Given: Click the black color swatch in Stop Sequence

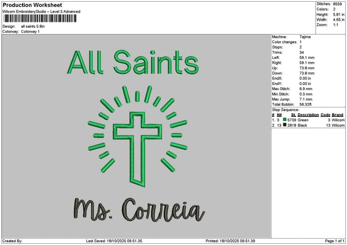Looking at the screenshot, I should tap(285, 124).
